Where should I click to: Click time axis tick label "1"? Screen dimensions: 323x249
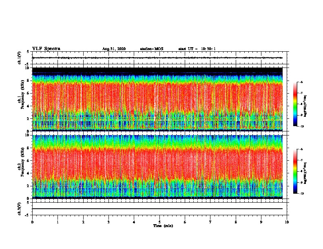click(58, 222)
